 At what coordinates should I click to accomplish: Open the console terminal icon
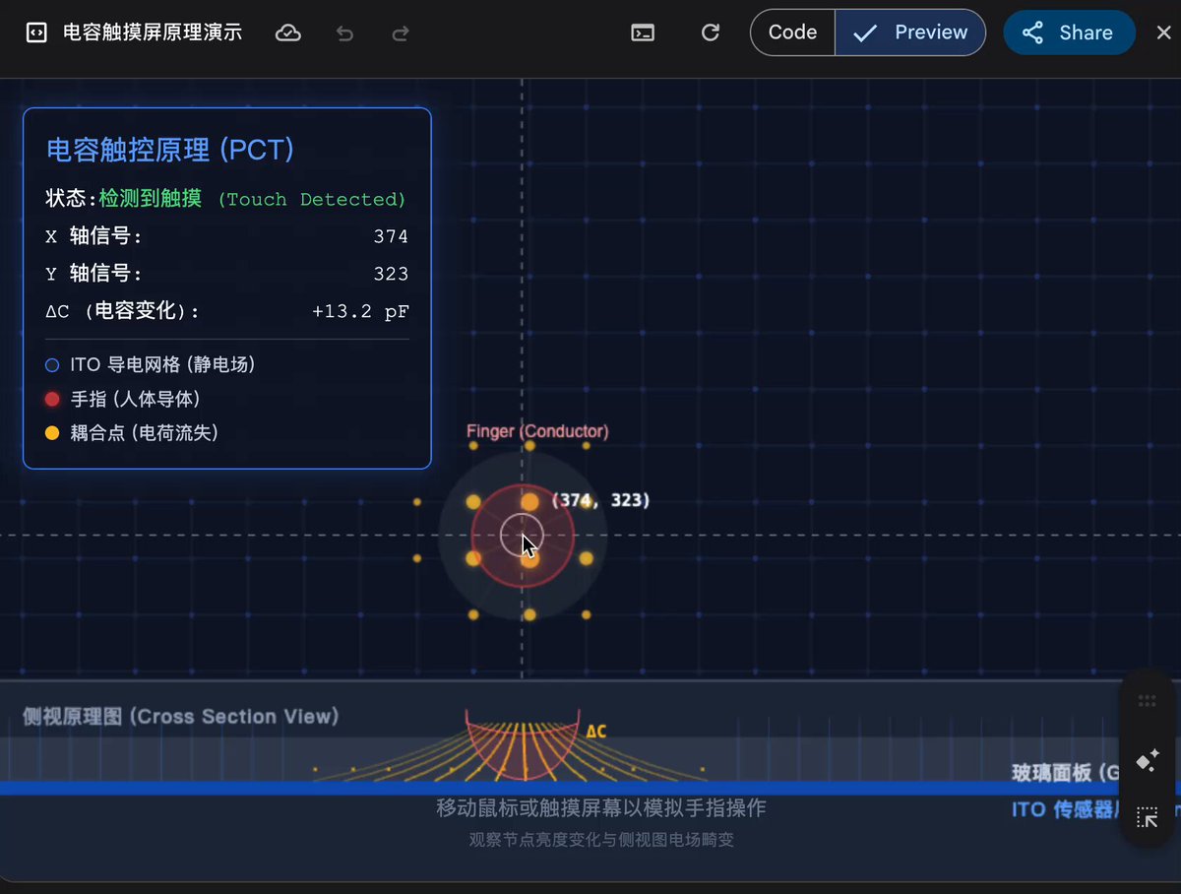point(643,32)
